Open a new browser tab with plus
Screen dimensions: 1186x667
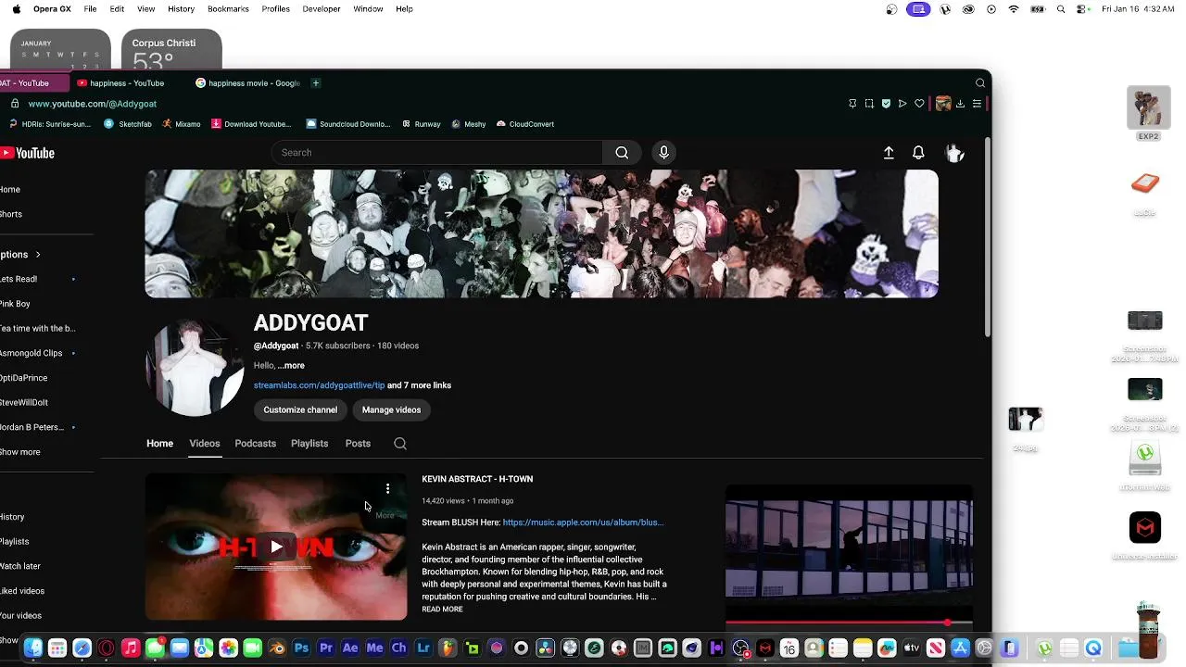tap(316, 83)
